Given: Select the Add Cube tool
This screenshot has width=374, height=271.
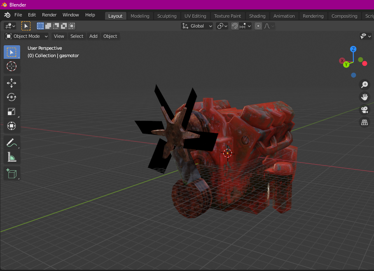Looking at the screenshot, I should [x=12, y=174].
